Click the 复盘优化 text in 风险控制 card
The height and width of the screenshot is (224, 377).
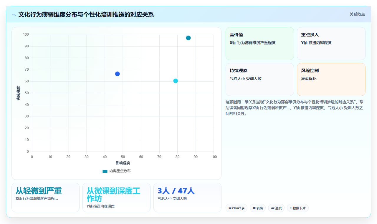click(x=309, y=79)
